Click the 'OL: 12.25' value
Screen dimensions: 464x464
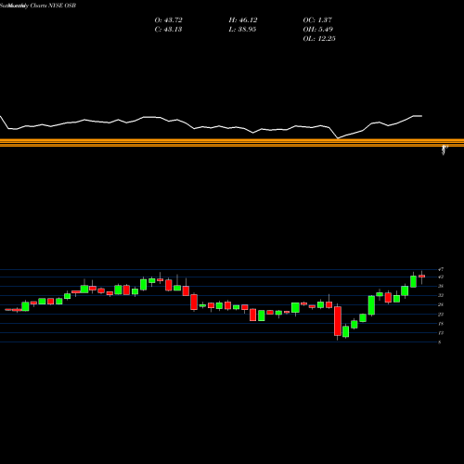(x=319, y=39)
